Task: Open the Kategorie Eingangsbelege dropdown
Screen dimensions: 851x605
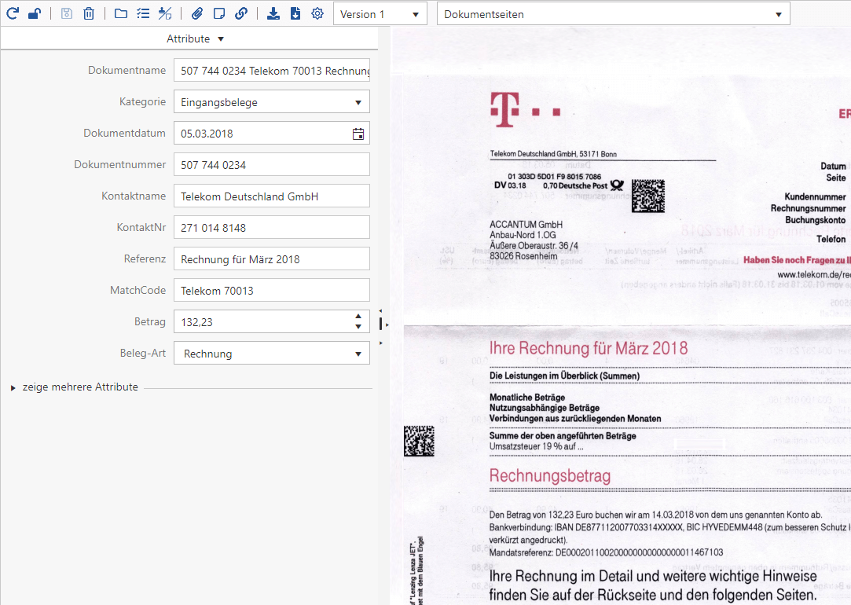Action: coord(271,102)
